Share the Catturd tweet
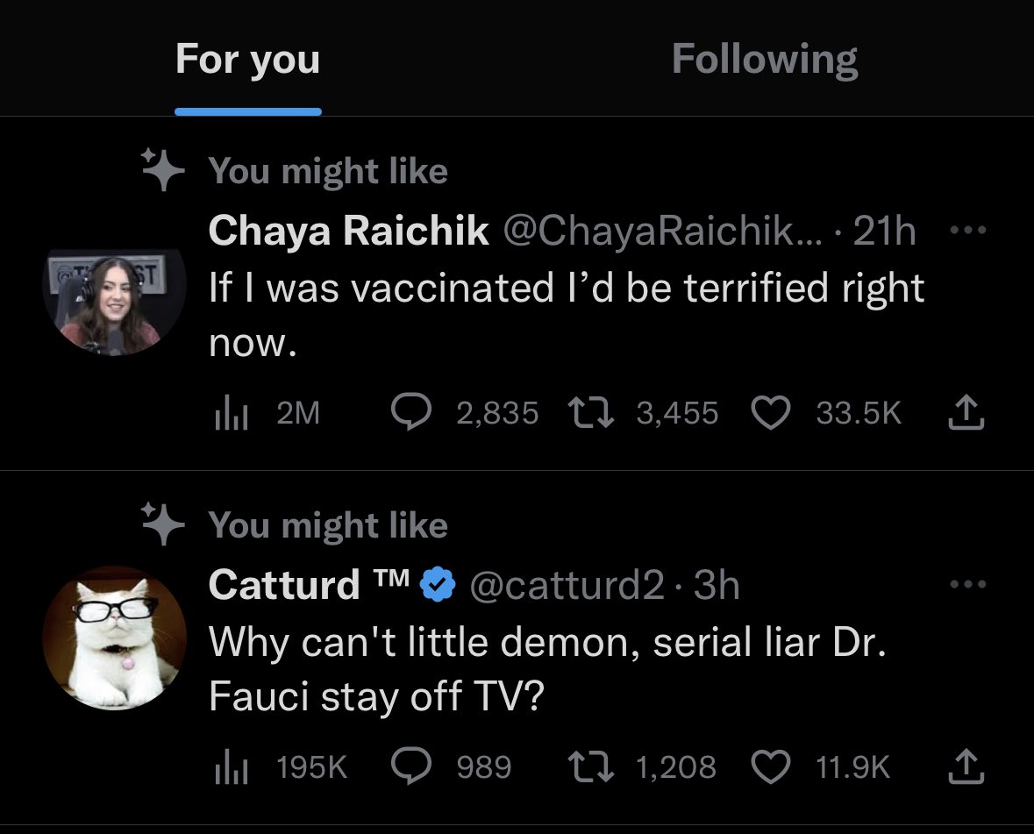 point(962,766)
